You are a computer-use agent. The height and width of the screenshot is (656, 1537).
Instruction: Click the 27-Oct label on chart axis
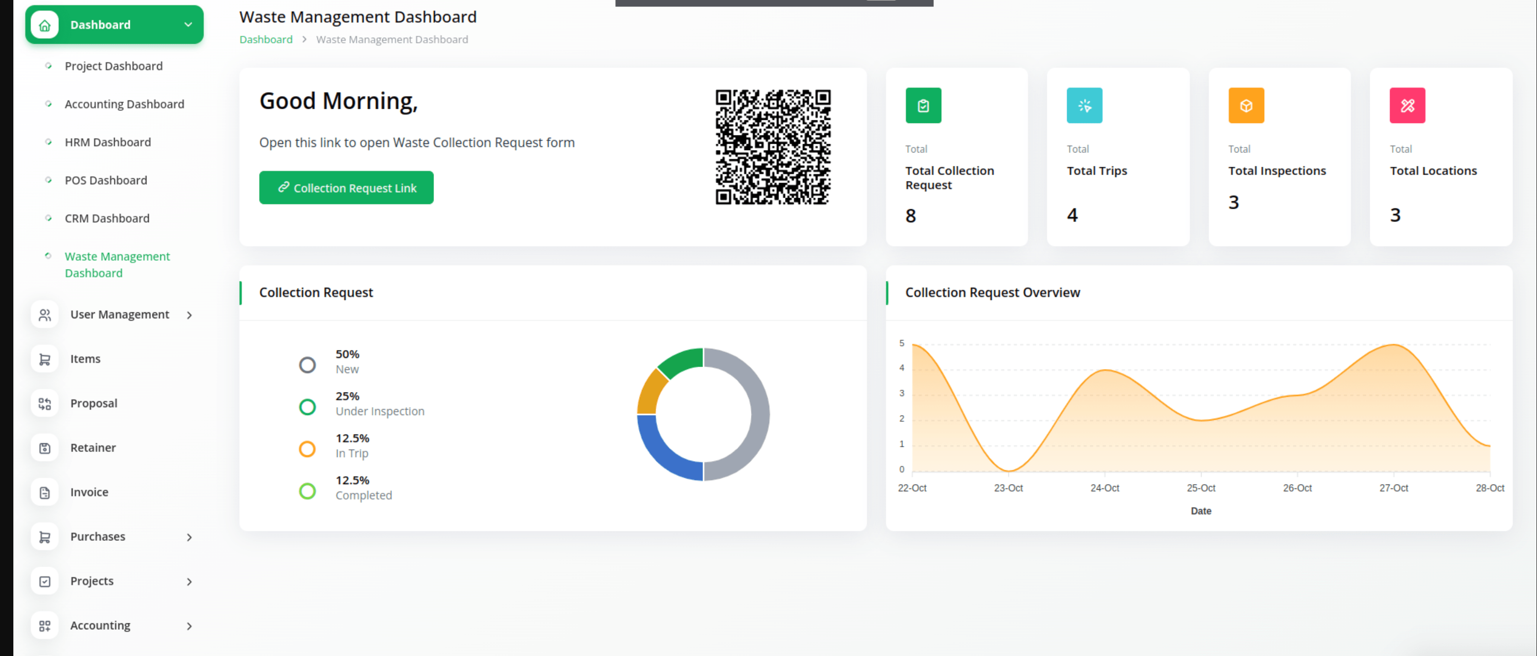[1393, 488]
